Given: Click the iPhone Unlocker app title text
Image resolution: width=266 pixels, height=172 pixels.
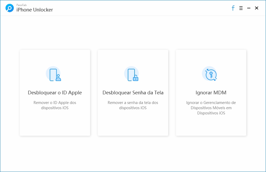Looking at the screenshot, I should pos(35,10).
